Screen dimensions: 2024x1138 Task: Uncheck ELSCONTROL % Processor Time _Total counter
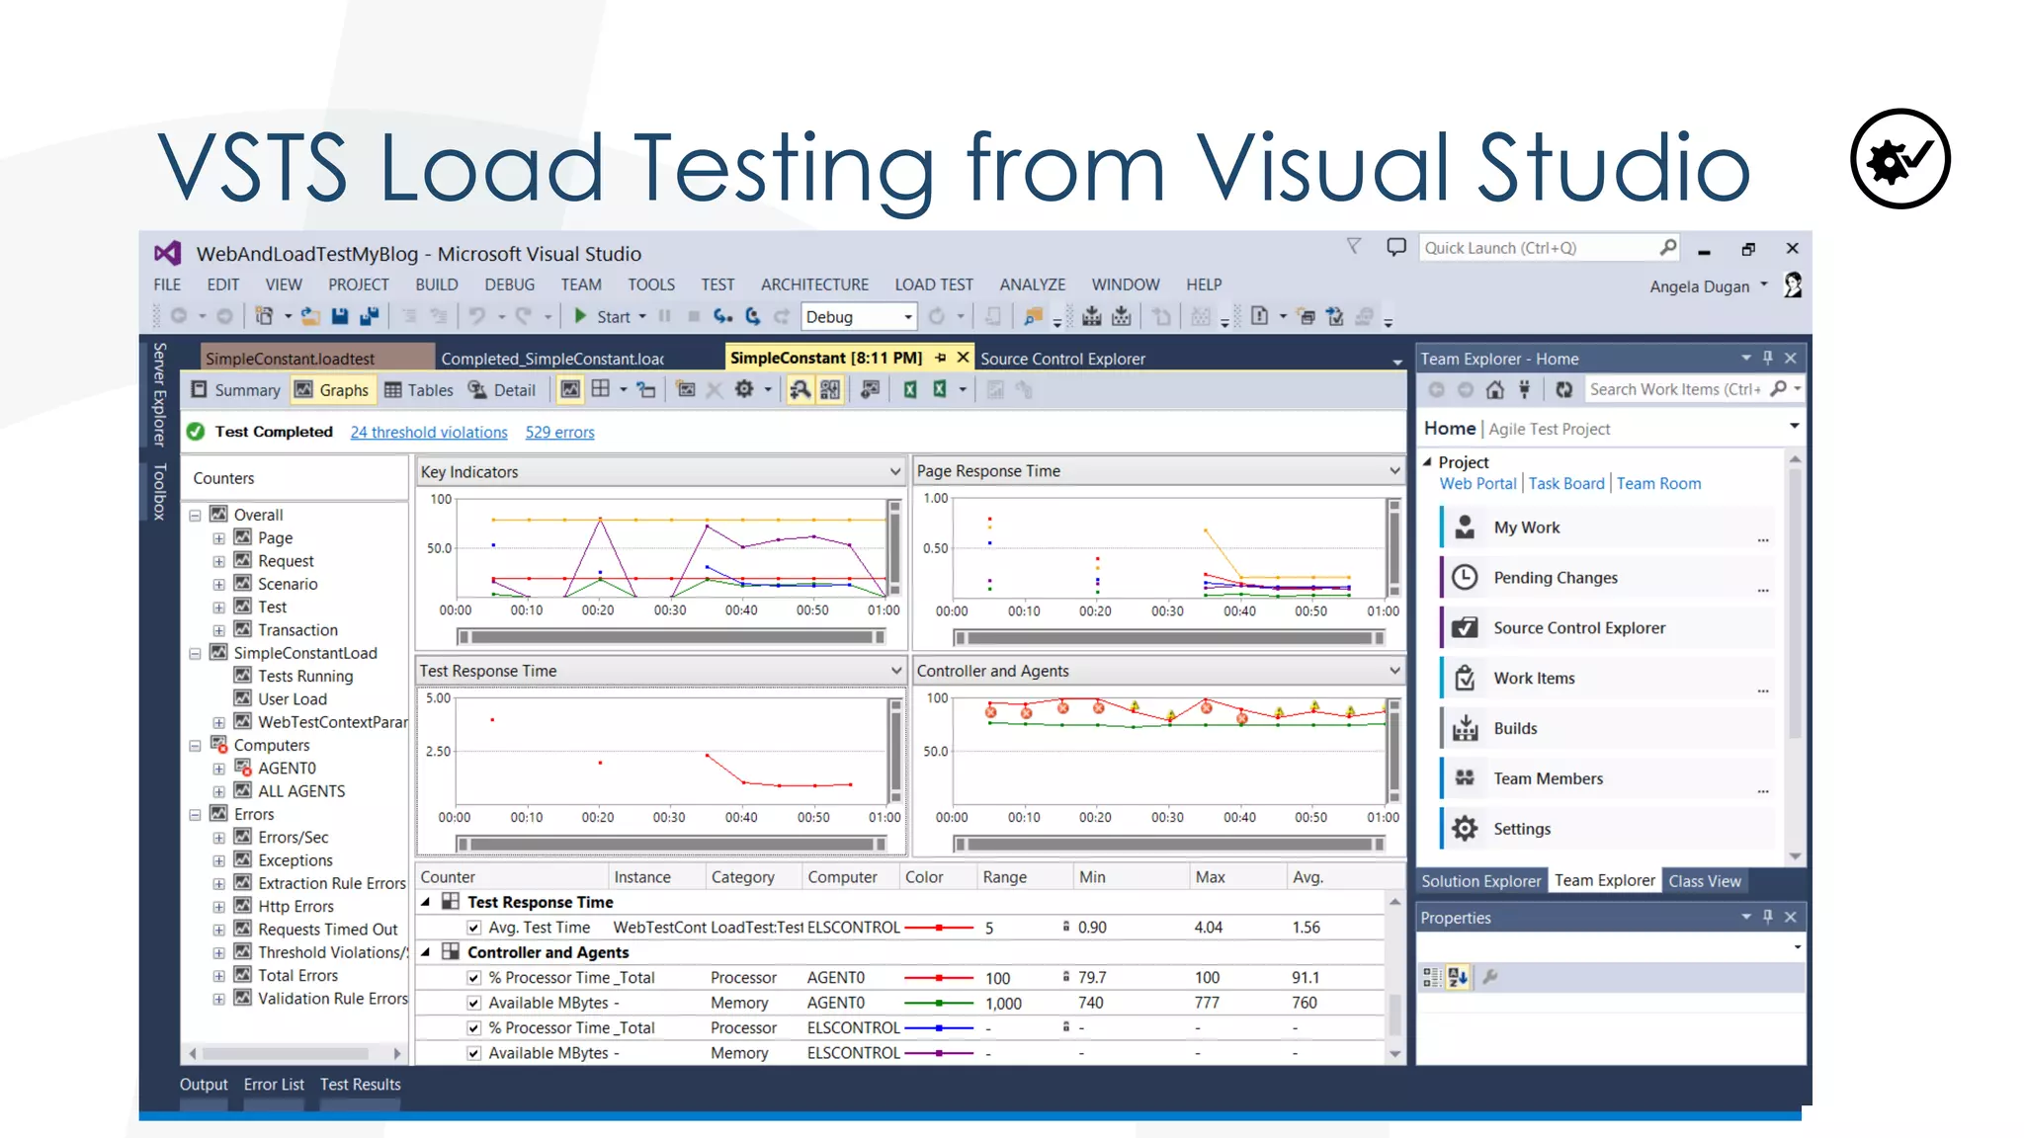(x=474, y=1028)
